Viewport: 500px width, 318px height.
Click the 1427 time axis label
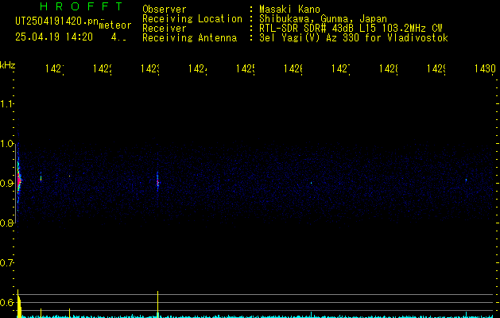point(340,69)
